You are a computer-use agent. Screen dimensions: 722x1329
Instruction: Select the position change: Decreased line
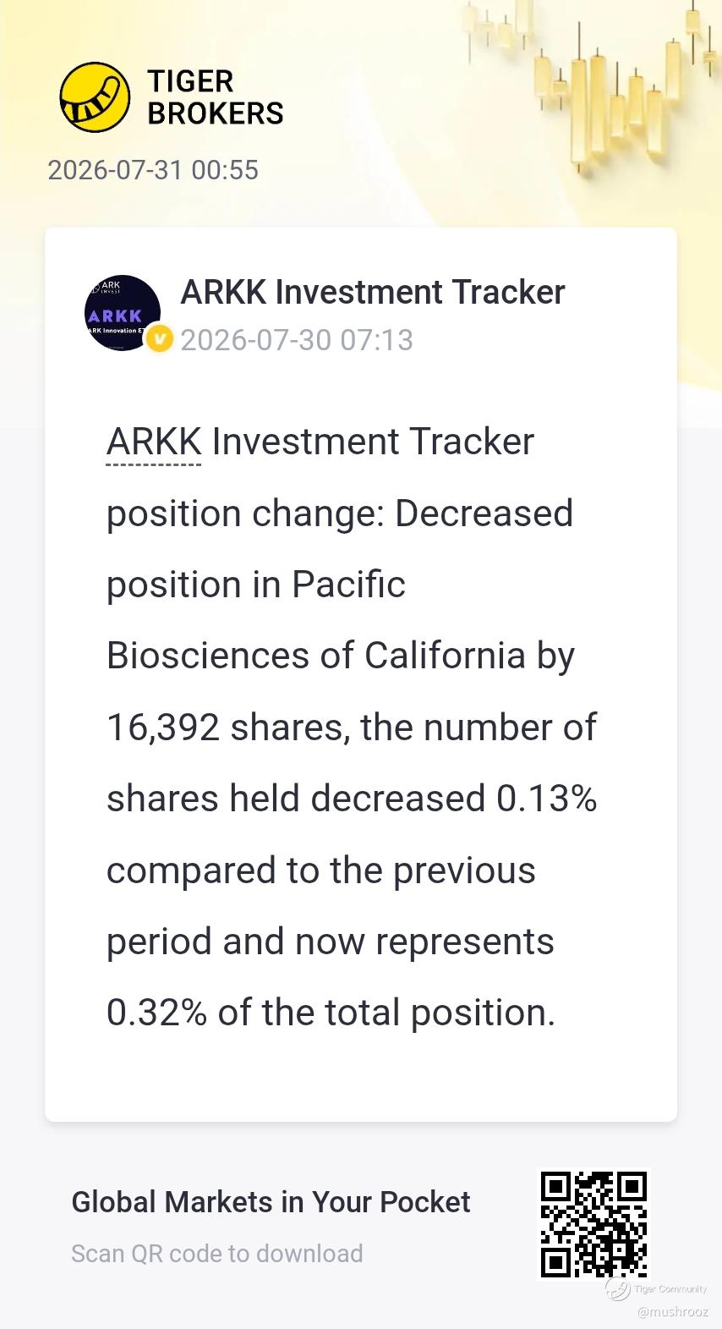(340, 513)
